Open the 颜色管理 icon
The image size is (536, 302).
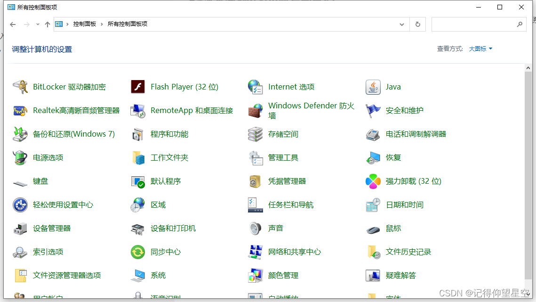[x=255, y=276]
